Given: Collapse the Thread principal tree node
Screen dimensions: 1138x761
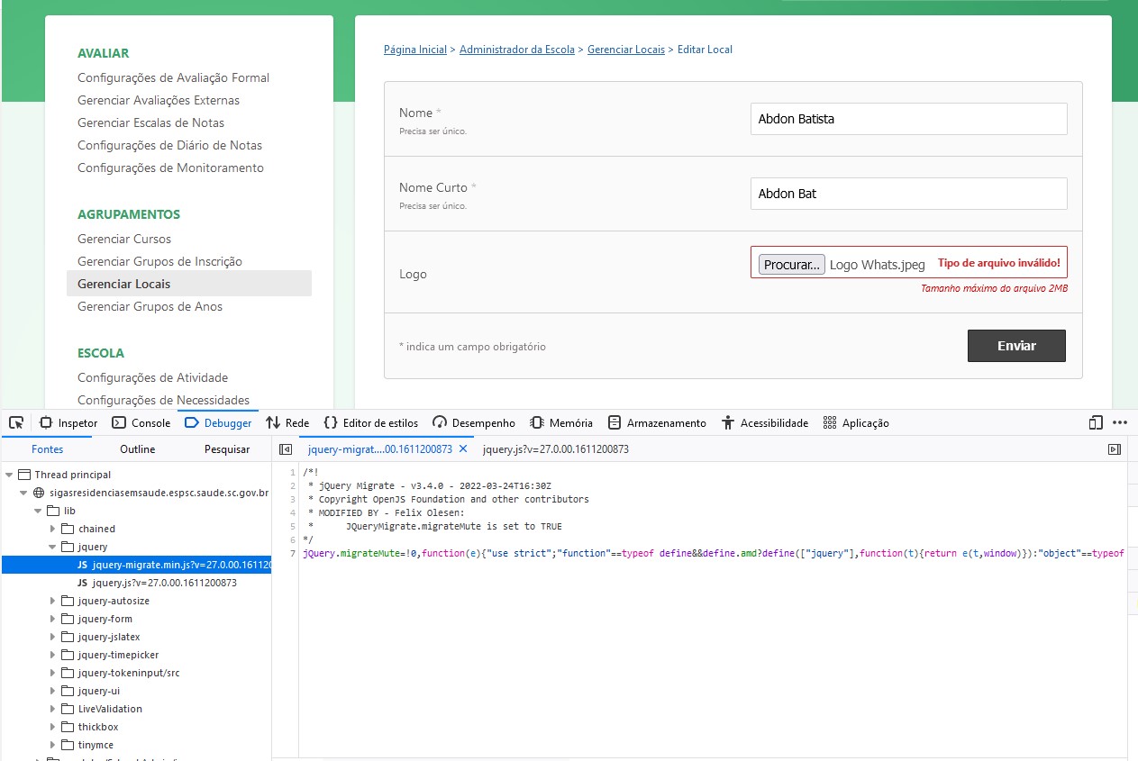Looking at the screenshot, I should point(9,475).
